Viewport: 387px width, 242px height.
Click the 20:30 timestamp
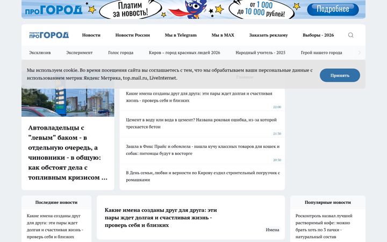(277, 160)
